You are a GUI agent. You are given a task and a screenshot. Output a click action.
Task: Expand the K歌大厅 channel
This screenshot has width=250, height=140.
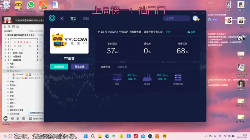coord(6,42)
